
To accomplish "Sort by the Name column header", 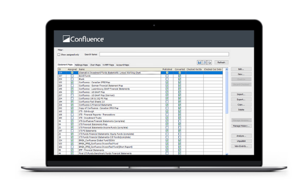I will (x=119, y=70).
